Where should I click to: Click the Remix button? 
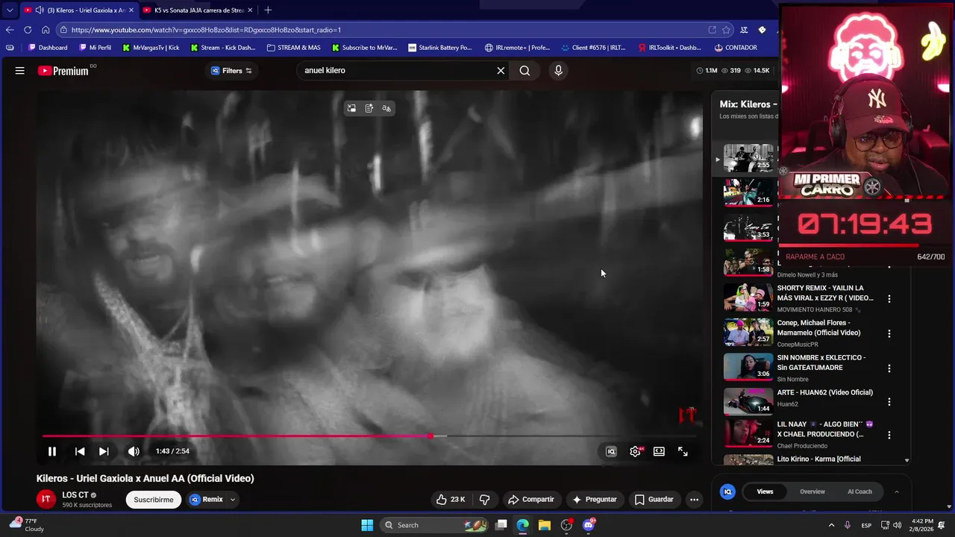[207, 500]
